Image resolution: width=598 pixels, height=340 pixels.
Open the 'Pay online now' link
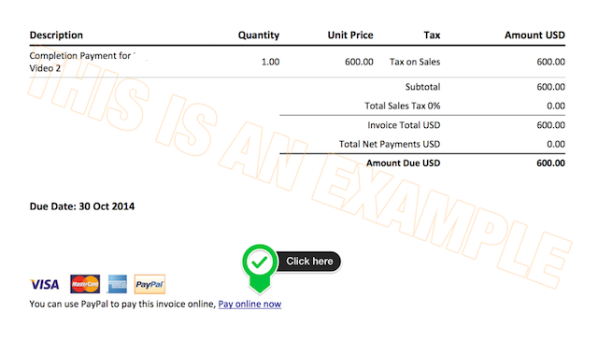click(249, 305)
